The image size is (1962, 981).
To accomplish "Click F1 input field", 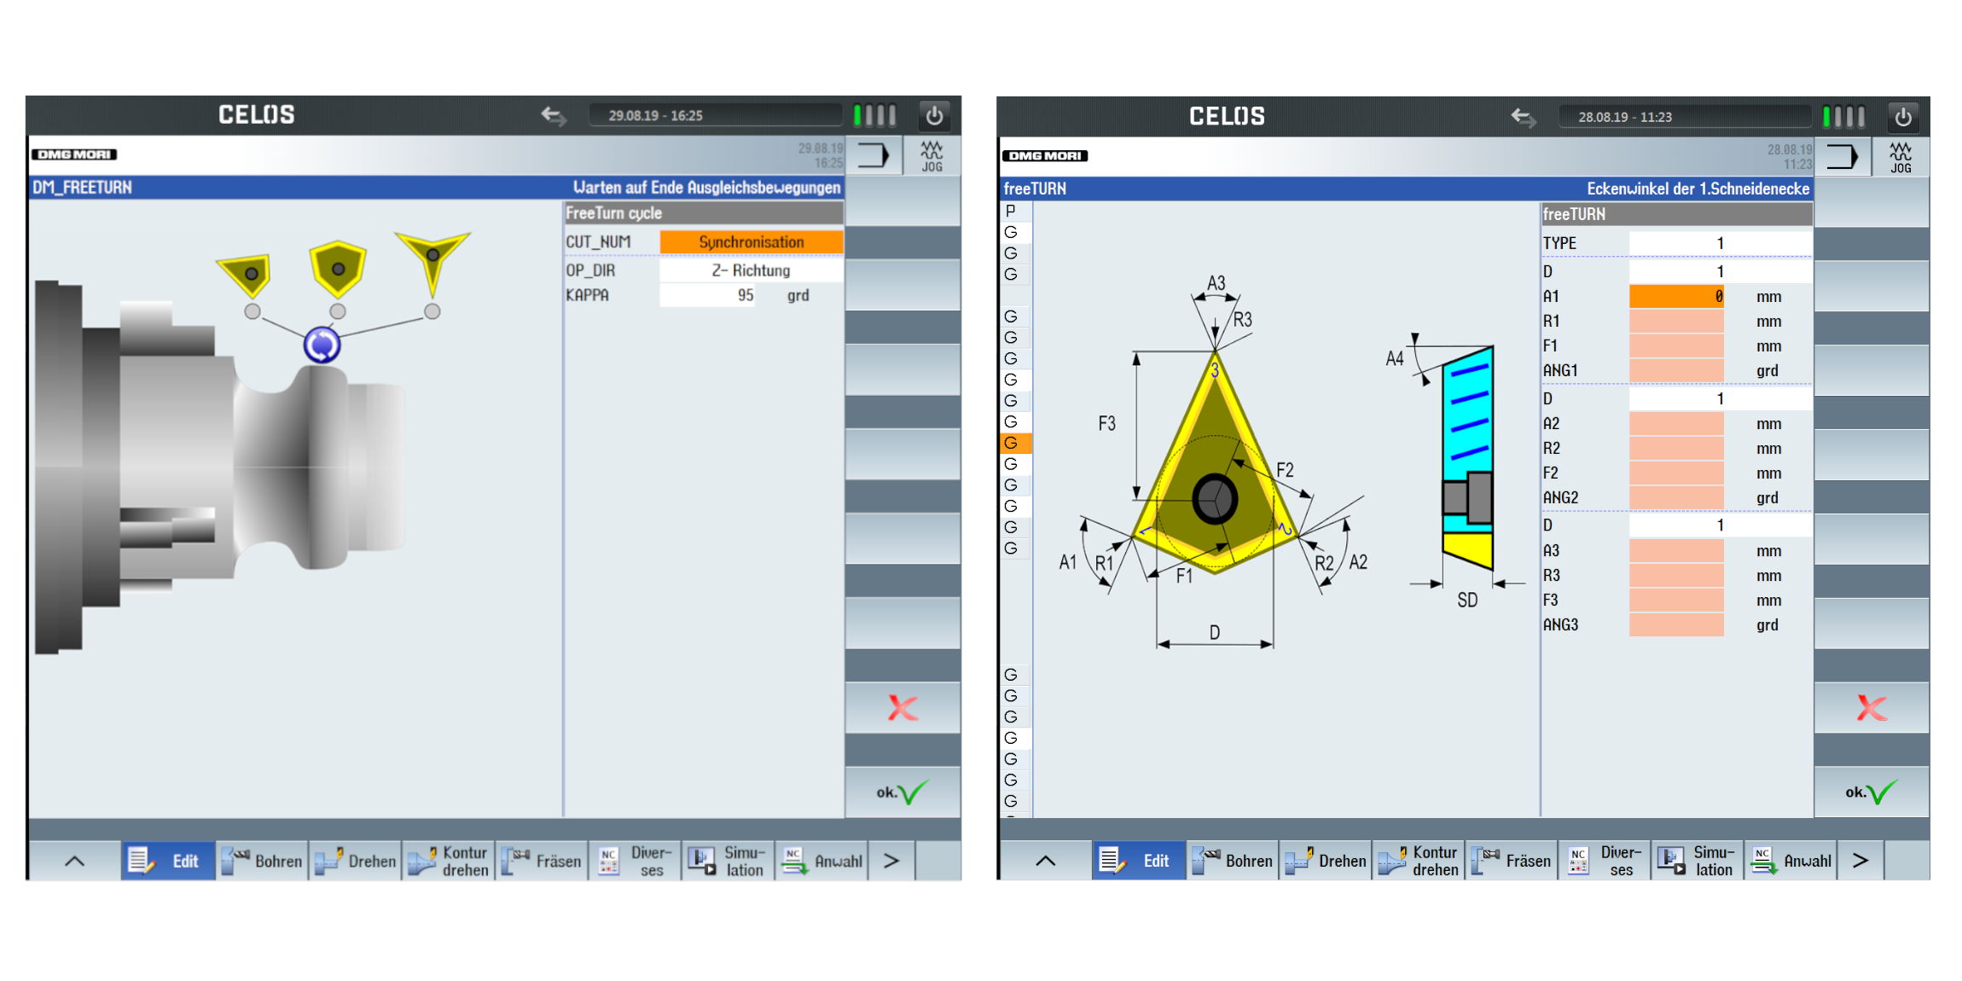I will (x=1676, y=346).
